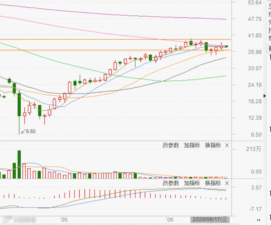Click the 0.00 volume axis label
Screen dimensions: 271x225
tap(256, 172)
